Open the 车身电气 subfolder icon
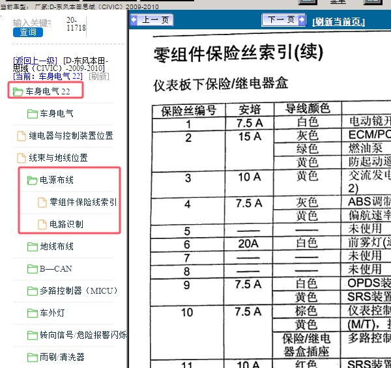The height and width of the screenshot is (368, 391). [33, 114]
